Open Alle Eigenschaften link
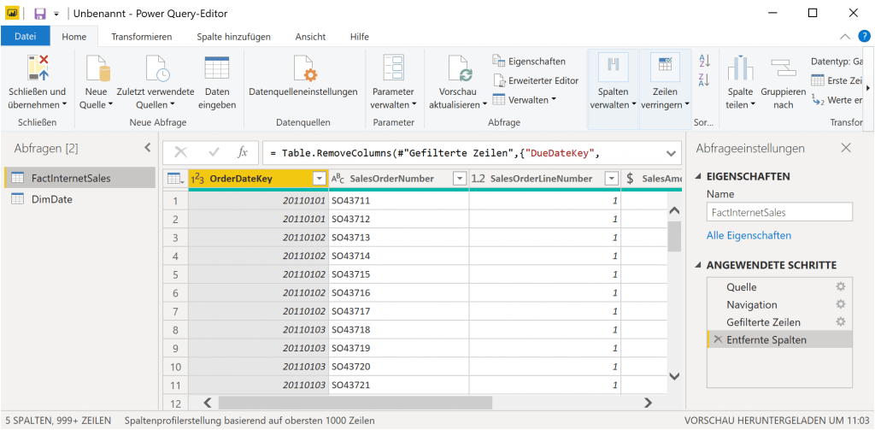Viewport: 875px width, 430px height. tap(749, 235)
